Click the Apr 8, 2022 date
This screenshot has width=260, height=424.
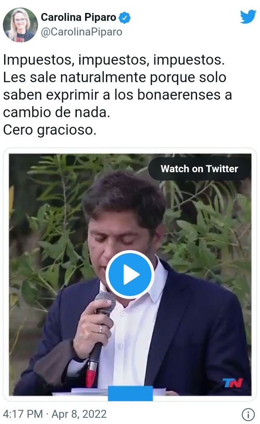(79, 414)
